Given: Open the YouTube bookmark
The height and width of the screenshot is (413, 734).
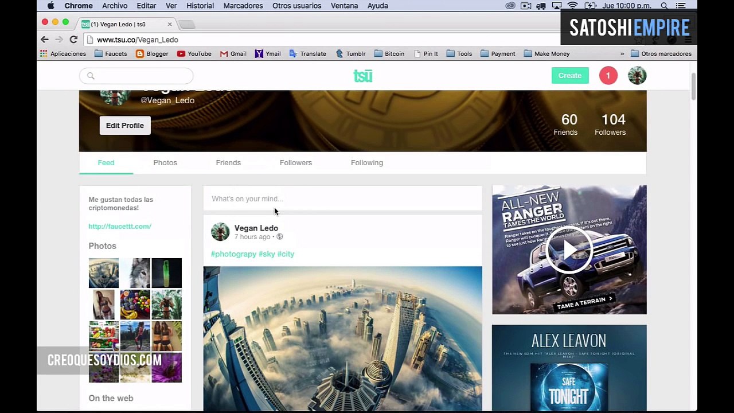Looking at the screenshot, I should click(194, 53).
